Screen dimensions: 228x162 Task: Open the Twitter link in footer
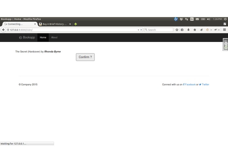204,84
